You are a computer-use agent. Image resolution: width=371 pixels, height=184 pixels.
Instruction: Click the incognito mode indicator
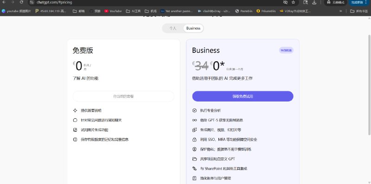[335, 2]
